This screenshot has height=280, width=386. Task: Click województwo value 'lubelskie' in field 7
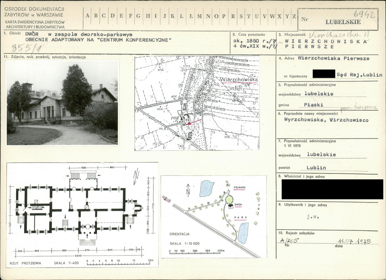pos(322,154)
